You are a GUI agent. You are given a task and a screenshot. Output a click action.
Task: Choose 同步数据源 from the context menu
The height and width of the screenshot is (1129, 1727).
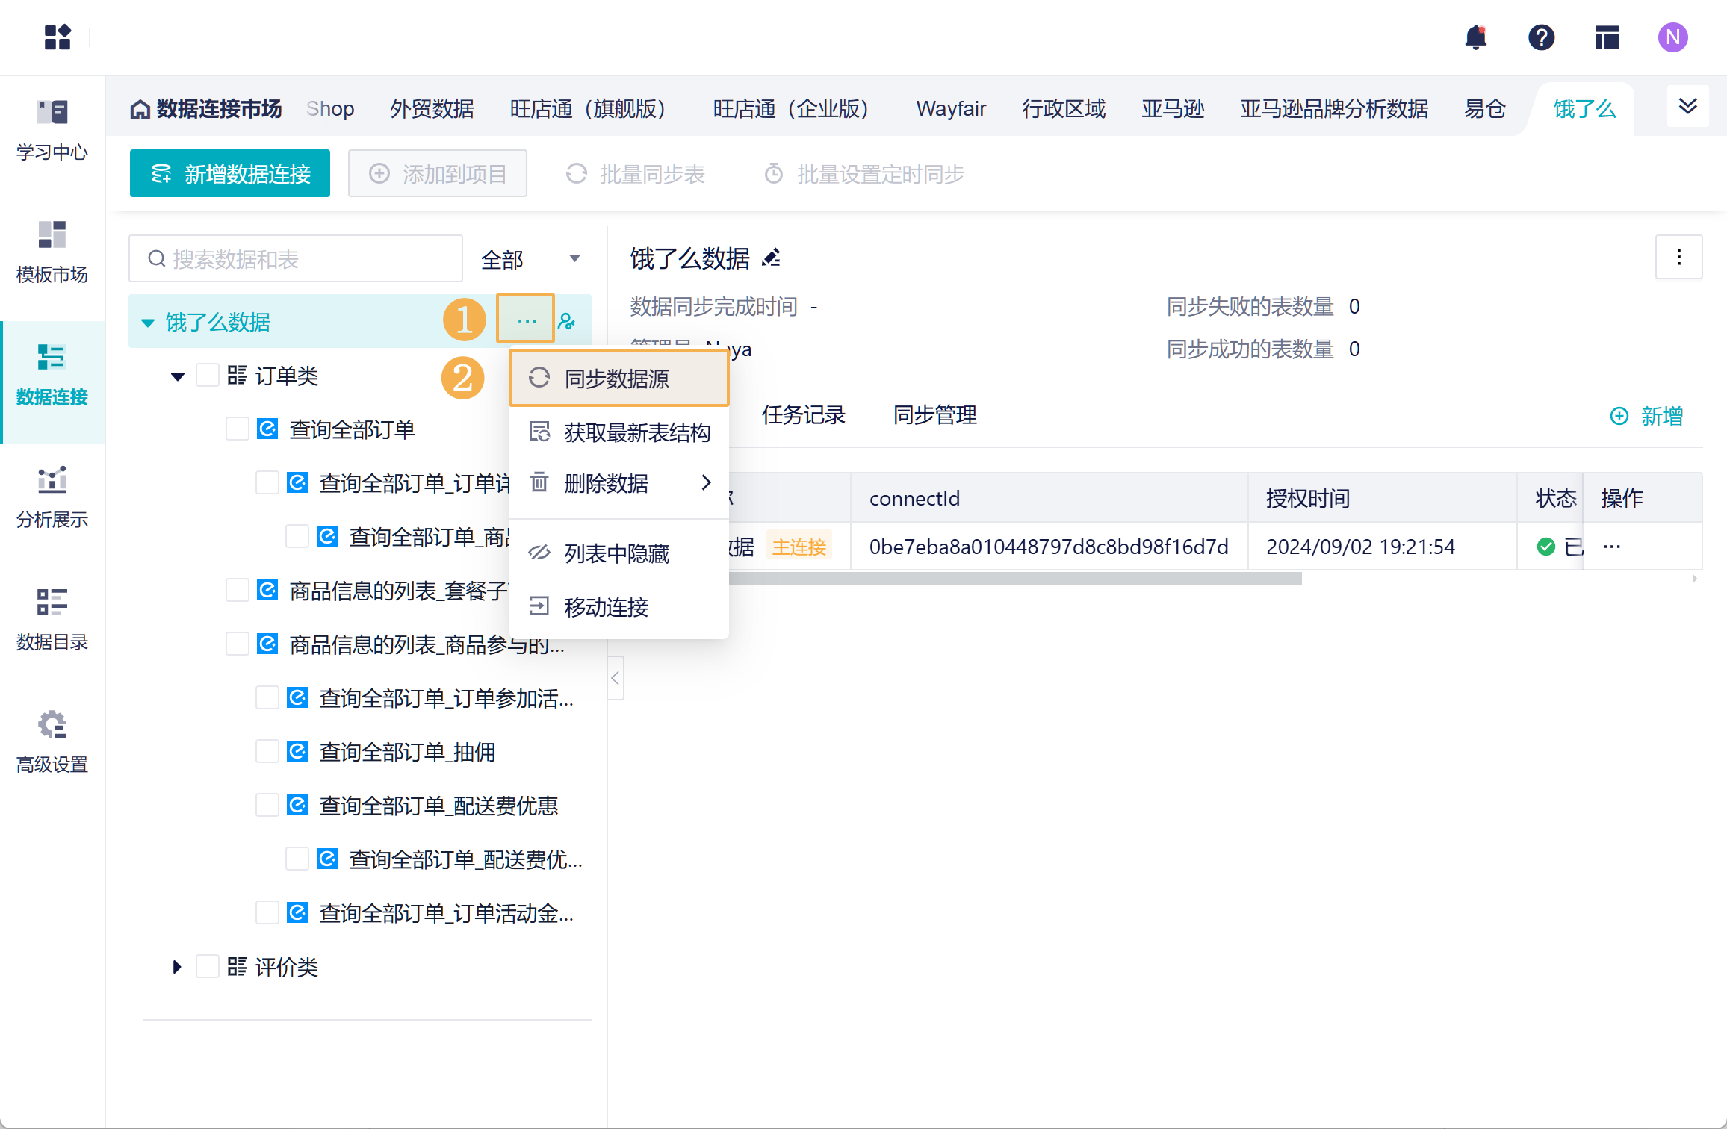coord(618,379)
